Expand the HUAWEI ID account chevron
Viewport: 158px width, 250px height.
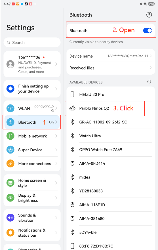point(56,64)
